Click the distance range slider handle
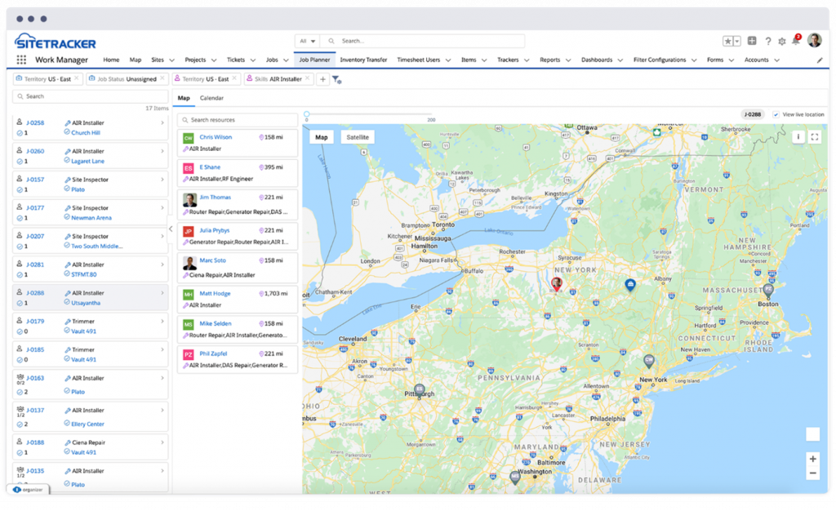The height and width of the screenshot is (511, 836). [x=307, y=114]
